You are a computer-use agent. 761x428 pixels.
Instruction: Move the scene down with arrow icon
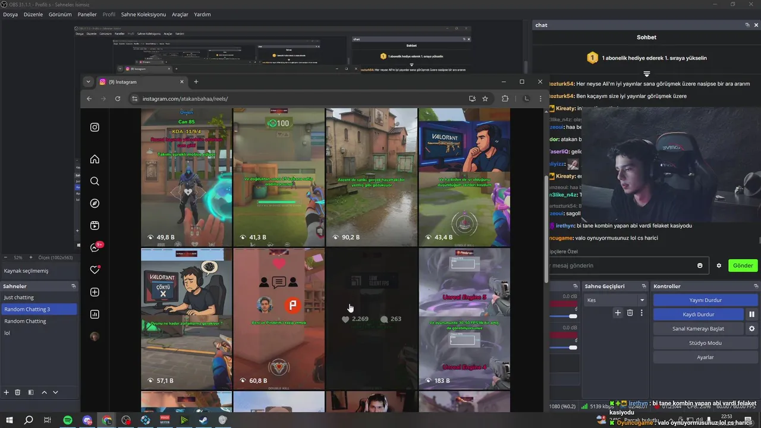(x=55, y=392)
